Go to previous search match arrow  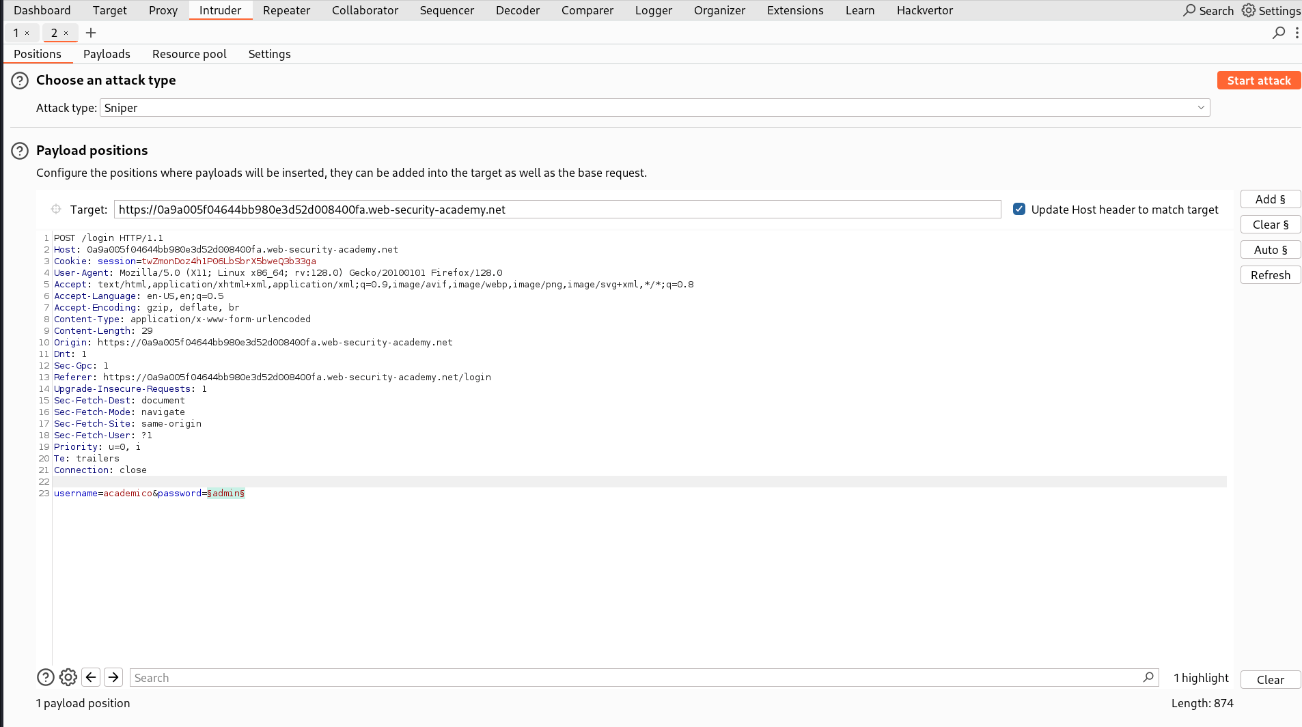point(91,676)
